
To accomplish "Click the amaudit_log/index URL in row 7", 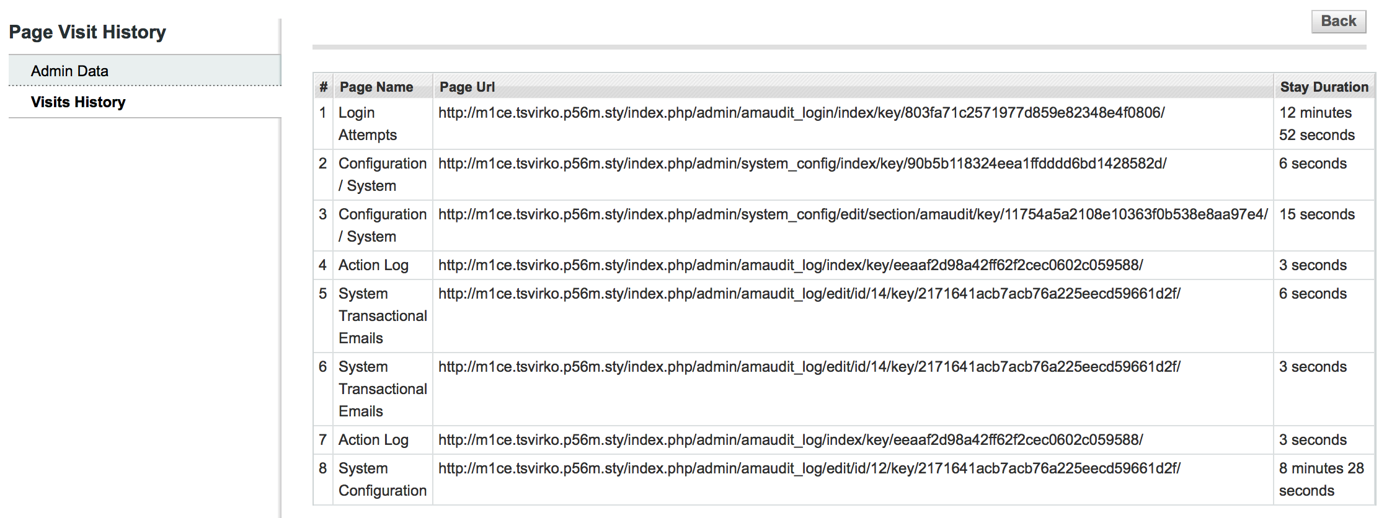I will 791,440.
